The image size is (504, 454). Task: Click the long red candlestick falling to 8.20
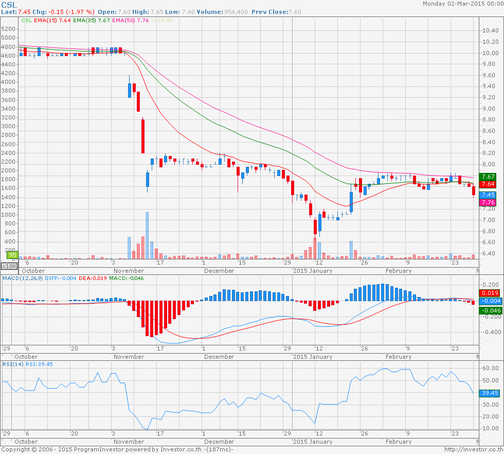coord(143,136)
